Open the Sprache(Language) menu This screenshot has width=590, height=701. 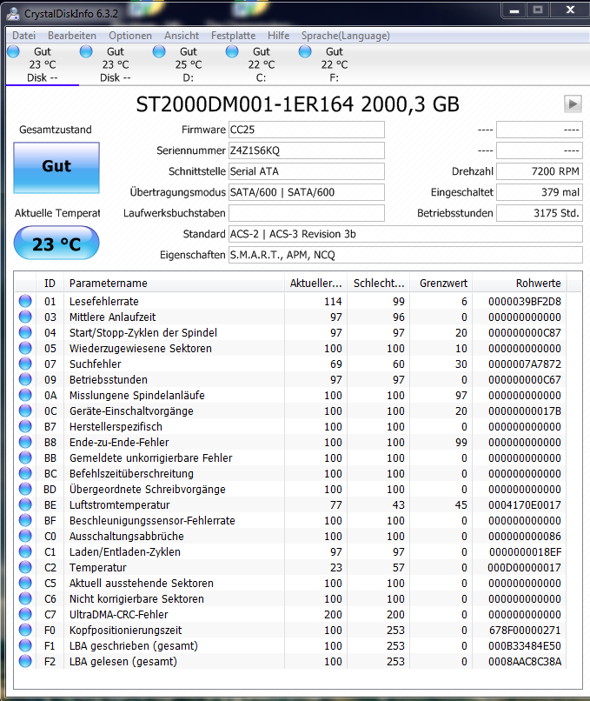point(345,36)
